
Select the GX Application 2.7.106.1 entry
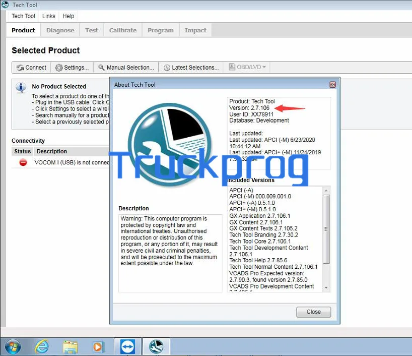click(259, 216)
